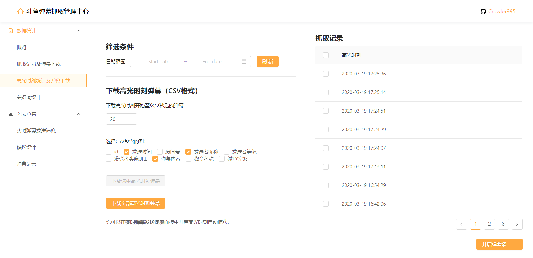Click the 2020-03-19 16:42:06 timestamp
533x258 pixels.
pos(364,204)
